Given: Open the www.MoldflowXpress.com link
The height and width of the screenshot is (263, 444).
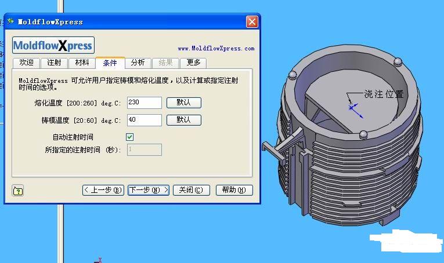Looking at the screenshot, I should [216, 49].
